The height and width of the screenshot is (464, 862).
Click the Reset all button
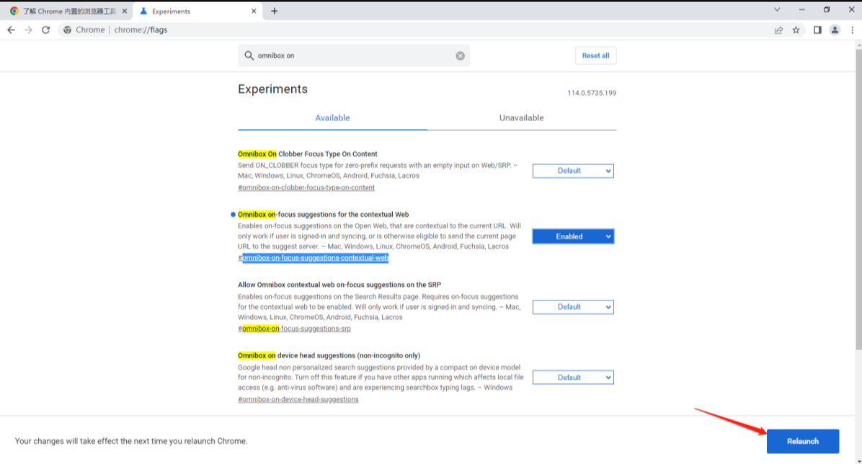point(595,55)
